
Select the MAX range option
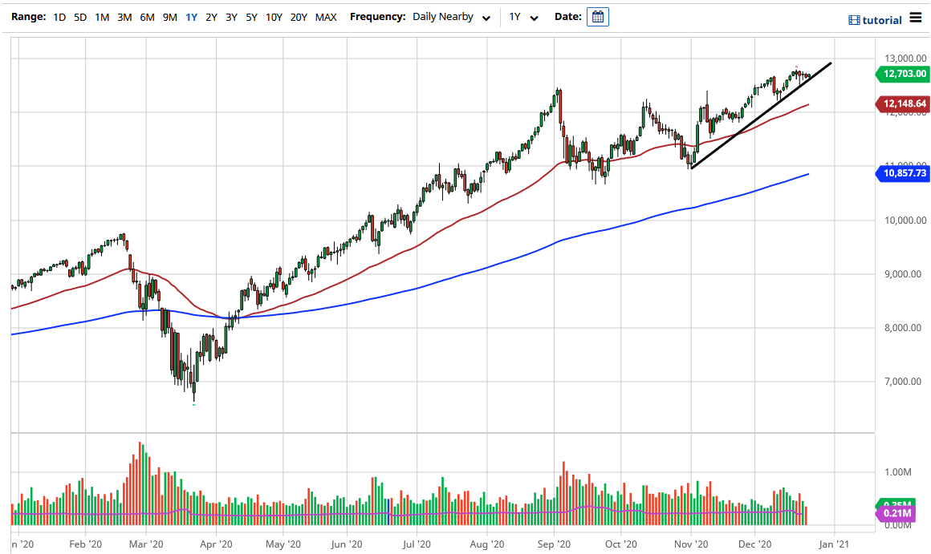326,17
